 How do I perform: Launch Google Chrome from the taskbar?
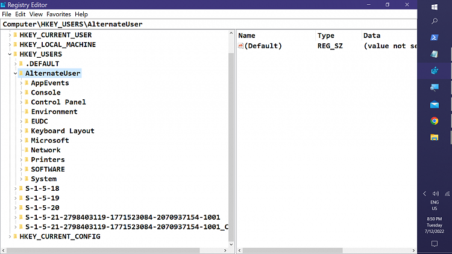click(435, 121)
